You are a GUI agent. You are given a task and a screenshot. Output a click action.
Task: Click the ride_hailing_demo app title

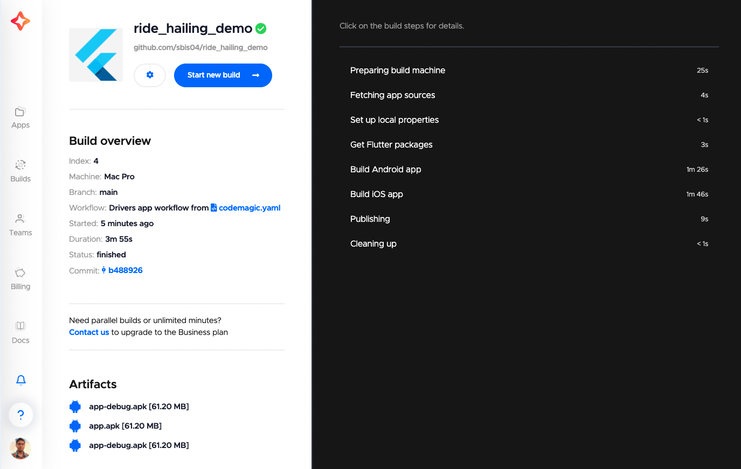pos(193,29)
